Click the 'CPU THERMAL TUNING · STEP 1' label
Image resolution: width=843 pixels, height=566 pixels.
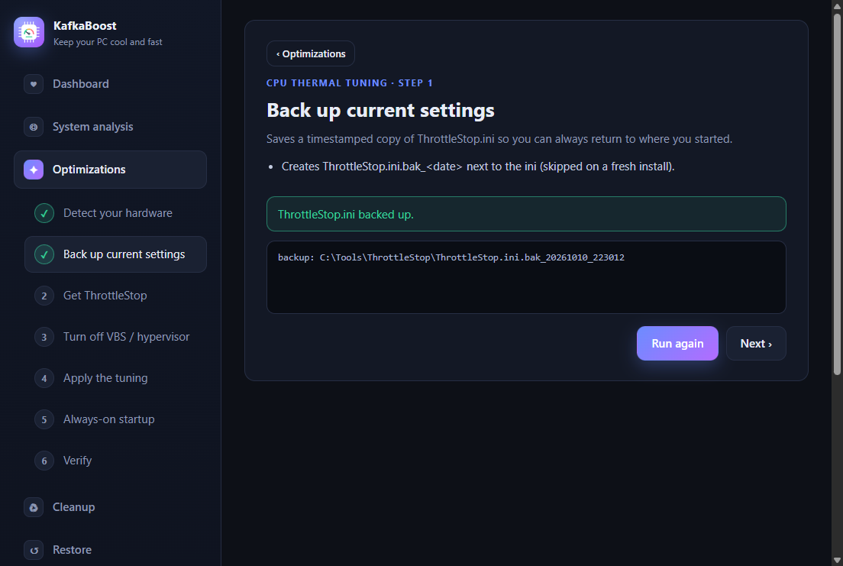350,82
